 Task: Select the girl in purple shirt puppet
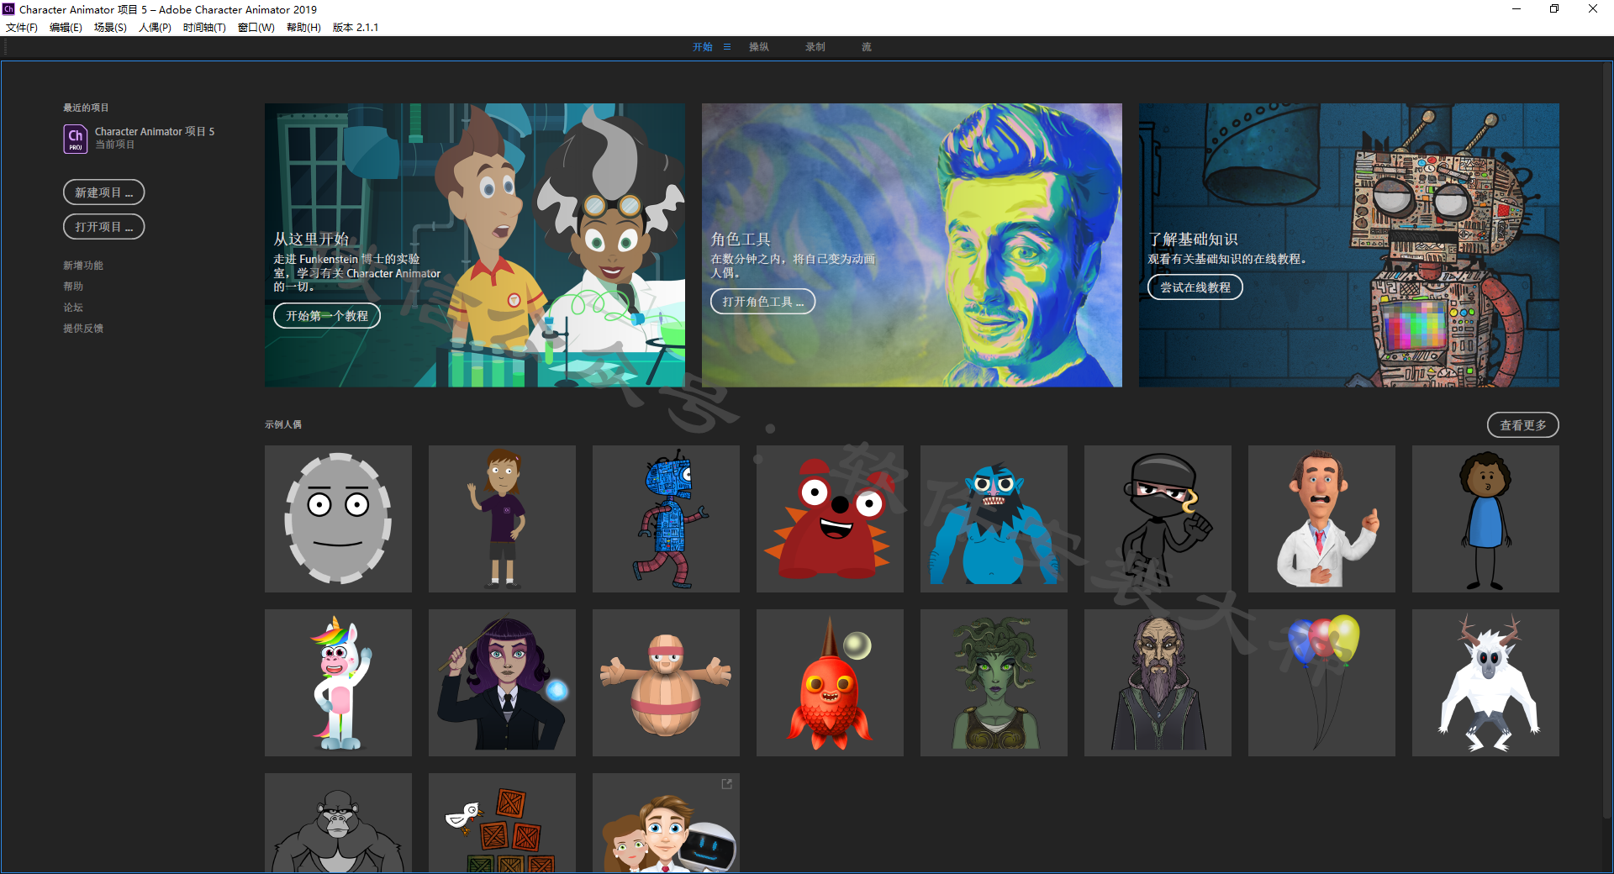pyautogui.click(x=502, y=519)
